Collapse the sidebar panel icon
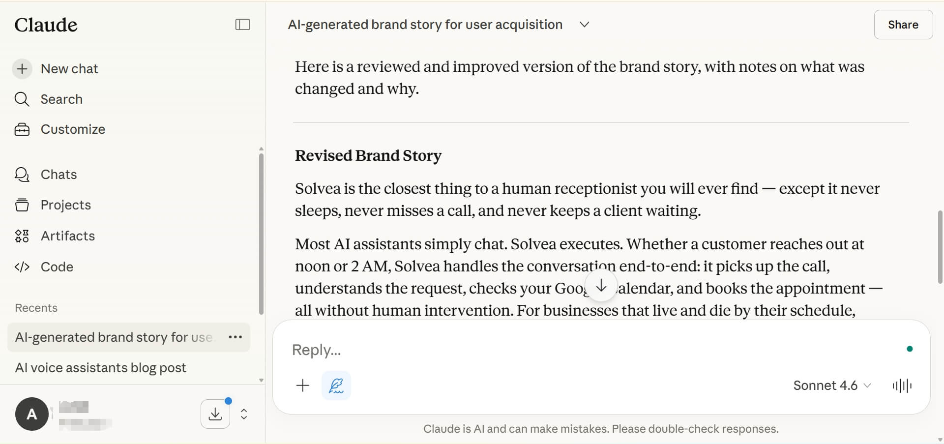Viewport: 944px width, 444px height. coord(242,25)
